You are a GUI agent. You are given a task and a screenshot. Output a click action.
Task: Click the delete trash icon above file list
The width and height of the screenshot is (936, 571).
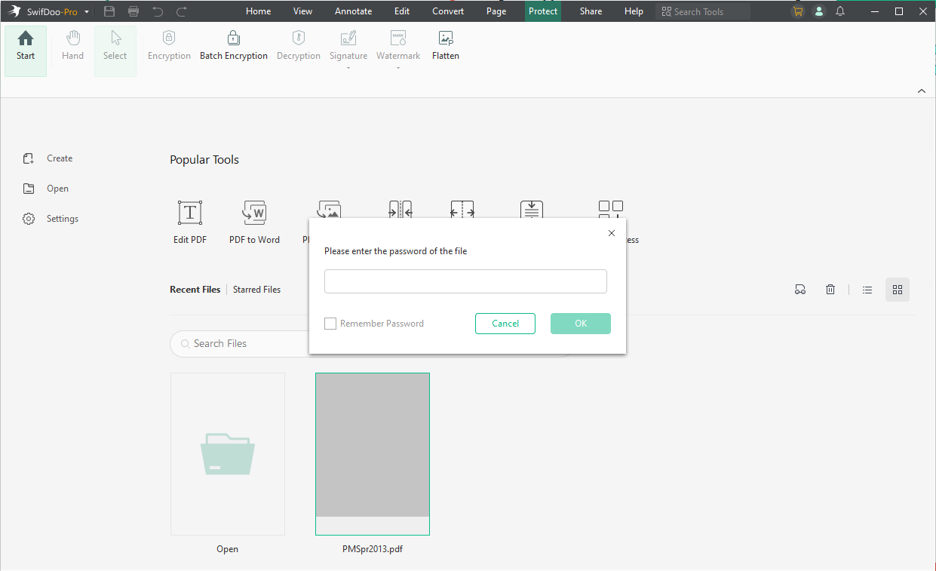coord(830,290)
